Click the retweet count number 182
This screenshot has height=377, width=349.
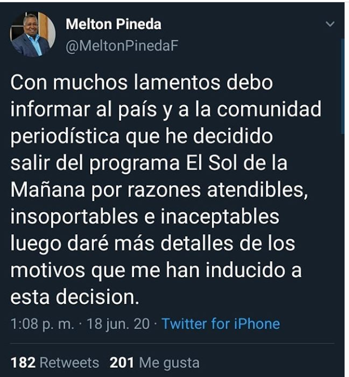click(x=23, y=362)
